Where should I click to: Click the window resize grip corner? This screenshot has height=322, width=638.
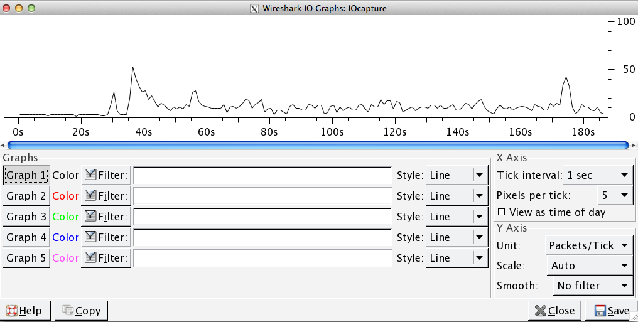point(634,318)
